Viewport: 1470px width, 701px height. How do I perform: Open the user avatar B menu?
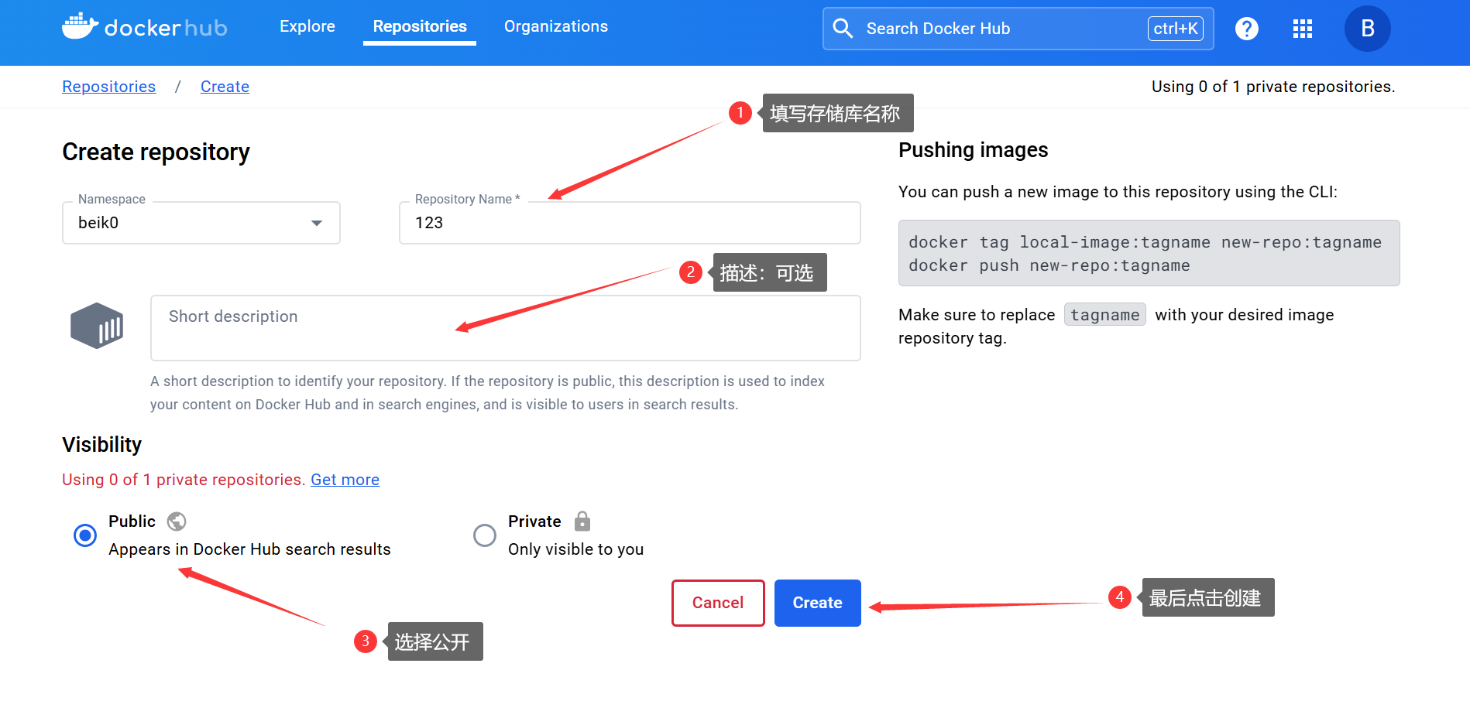tap(1367, 29)
